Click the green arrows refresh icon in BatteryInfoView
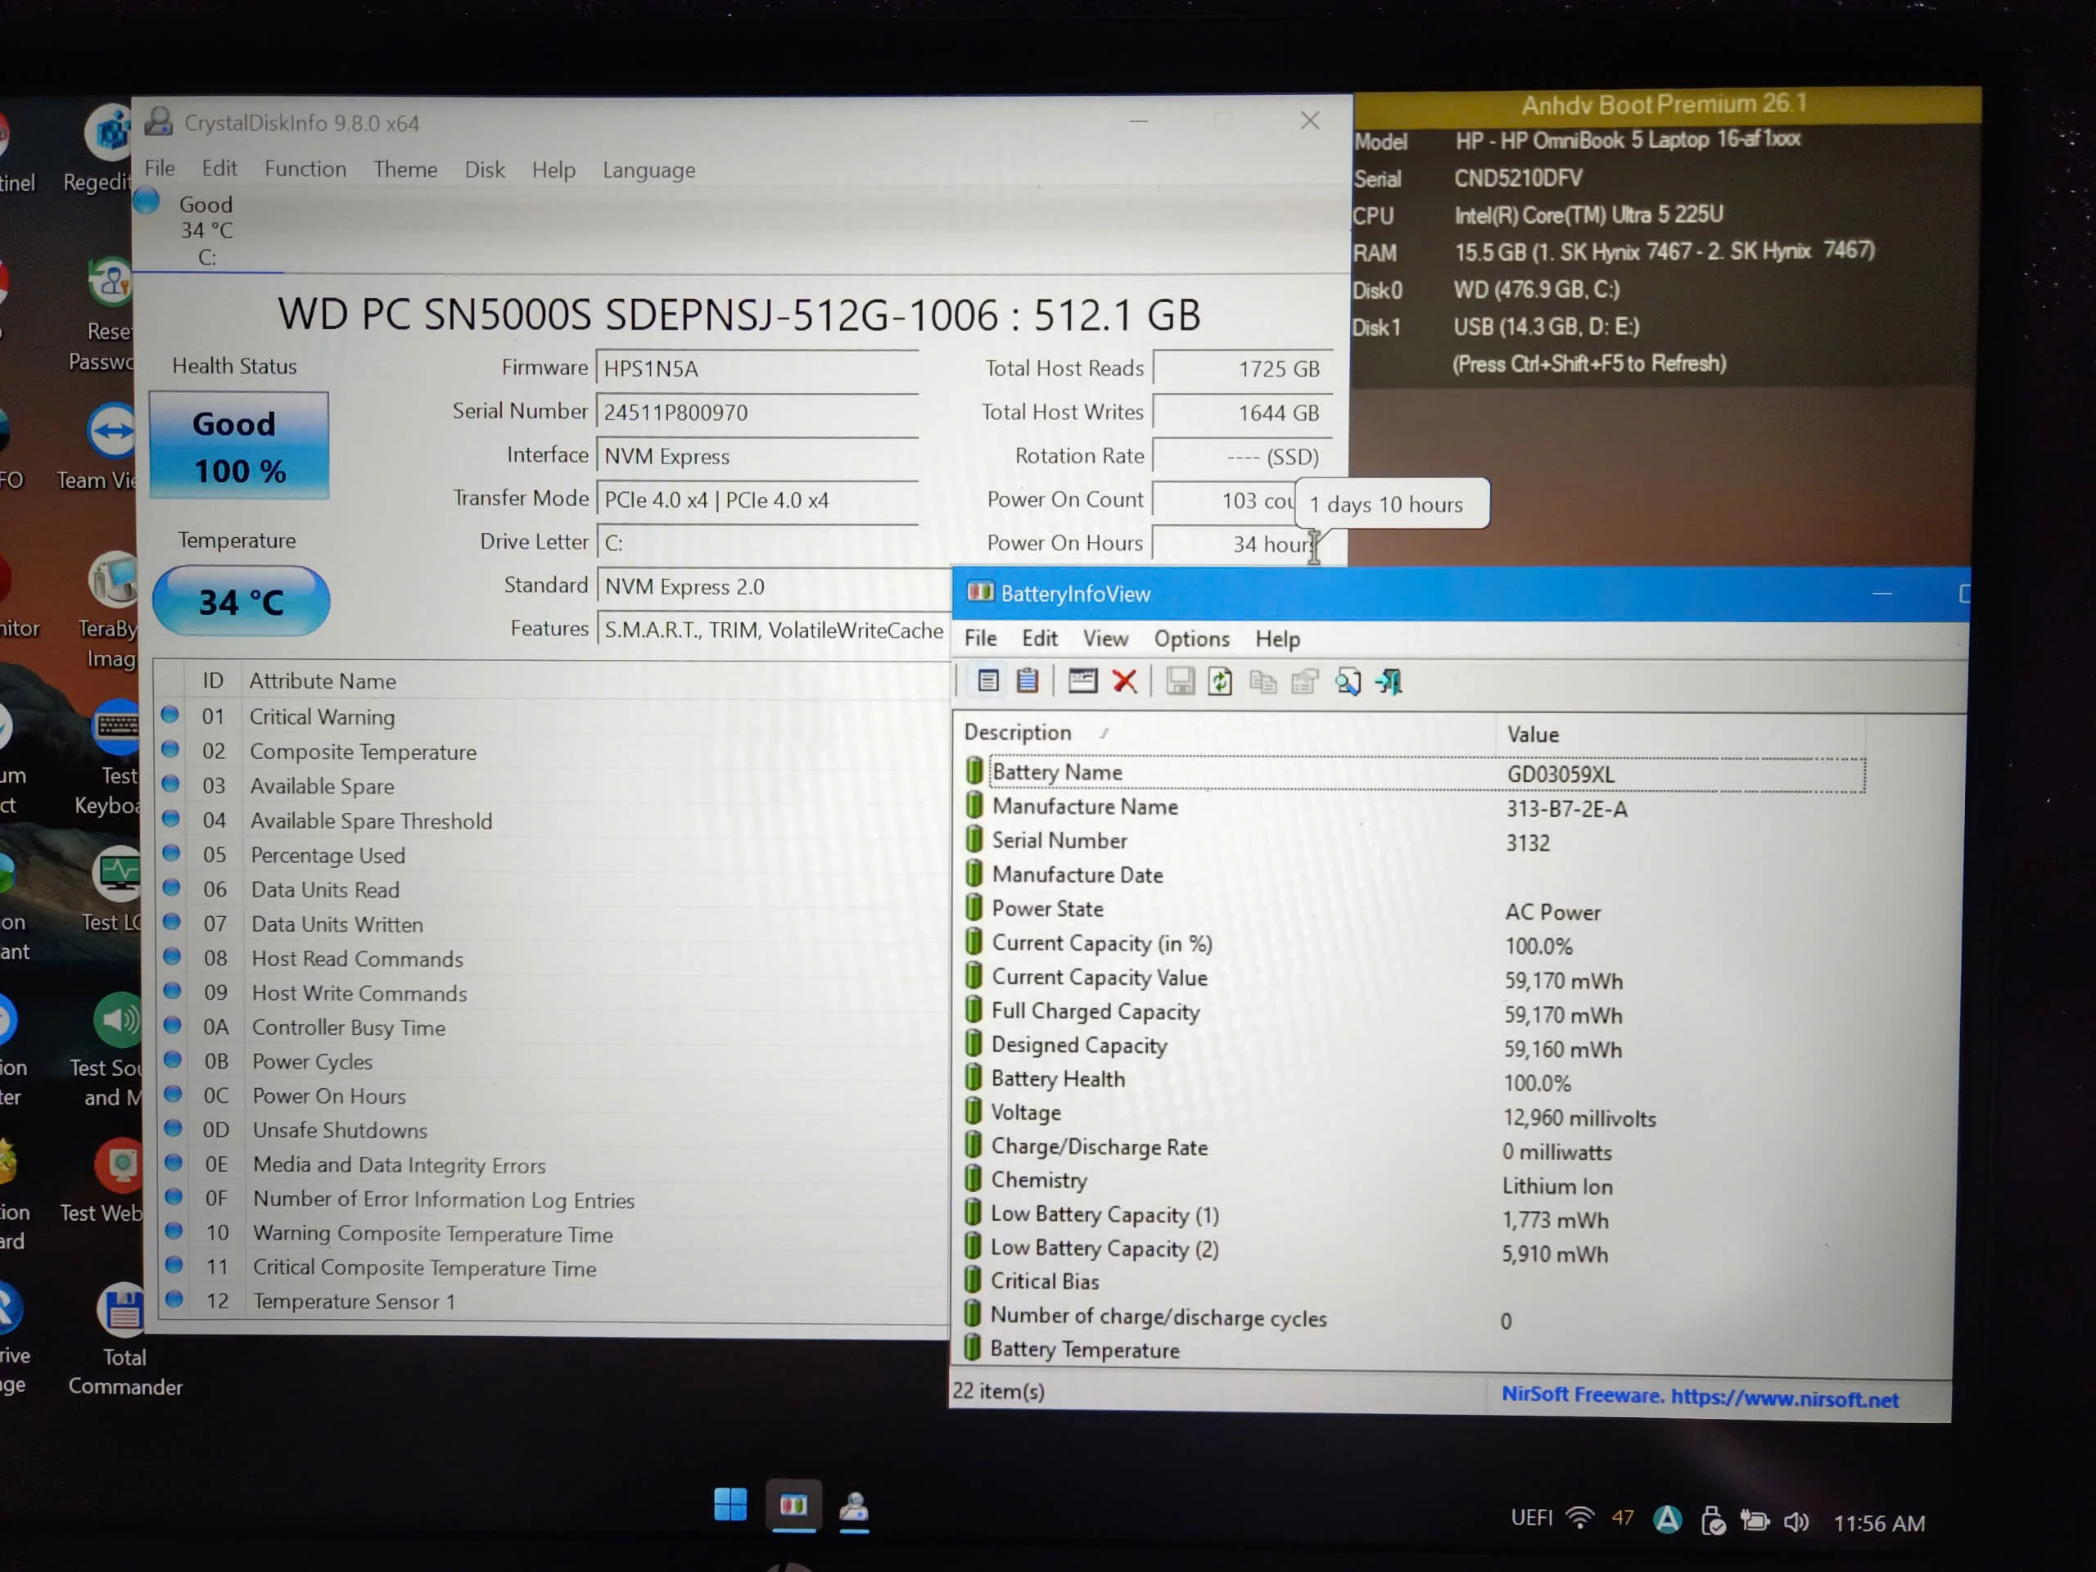 (1221, 681)
